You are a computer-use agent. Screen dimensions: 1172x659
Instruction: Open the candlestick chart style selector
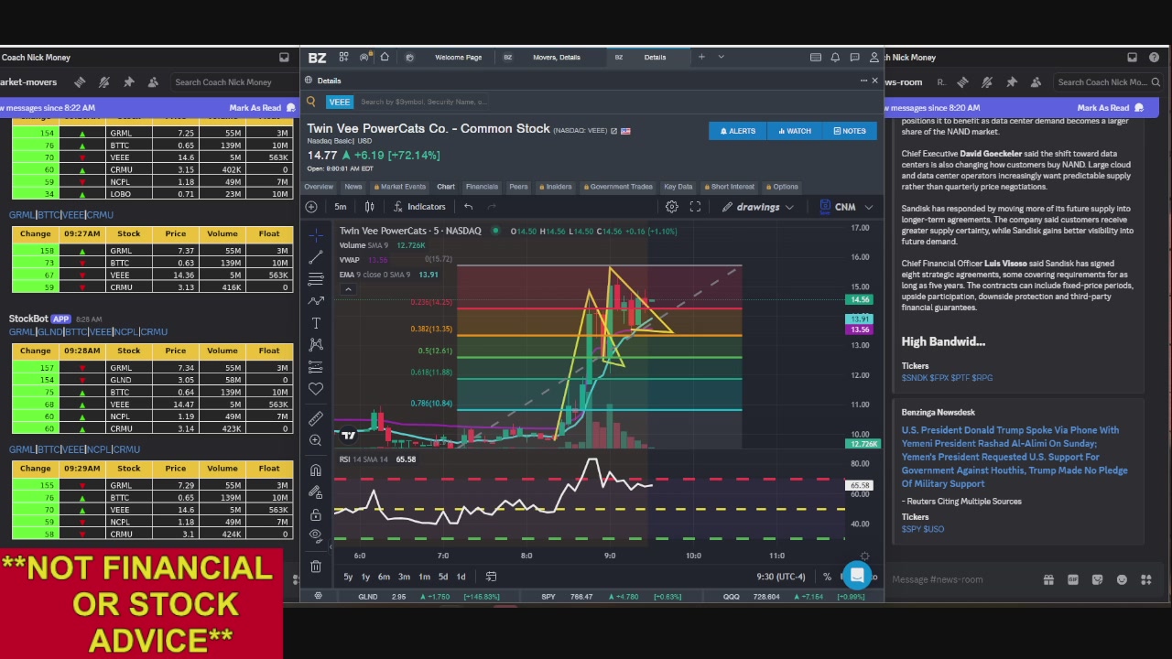[370, 207]
